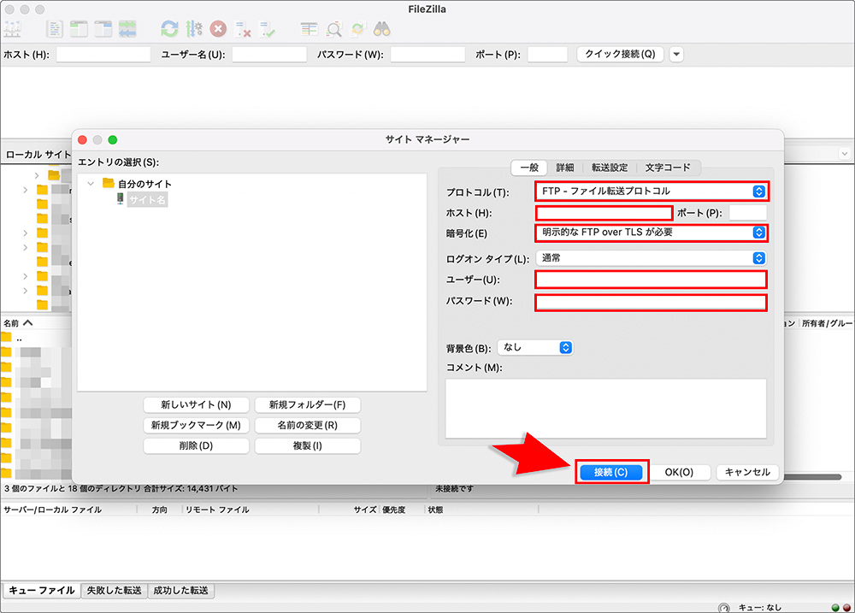Open the キュー ファイル tab

tap(42, 590)
